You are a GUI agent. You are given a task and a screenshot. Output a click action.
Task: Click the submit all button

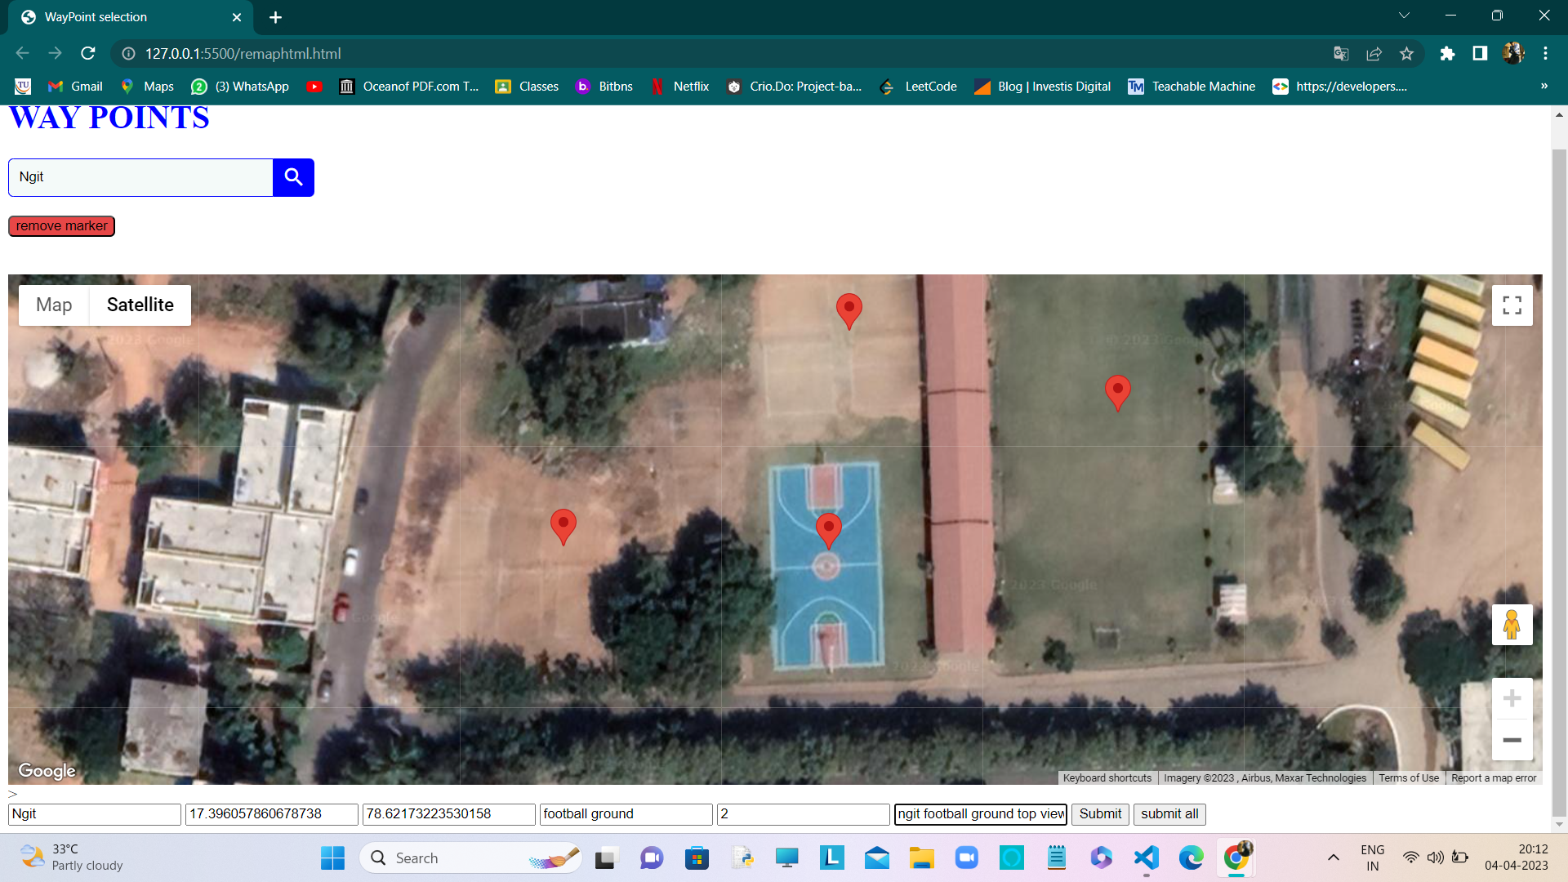point(1169,814)
